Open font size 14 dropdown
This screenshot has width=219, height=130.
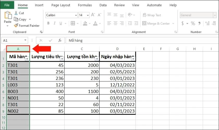tap(88, 15)
